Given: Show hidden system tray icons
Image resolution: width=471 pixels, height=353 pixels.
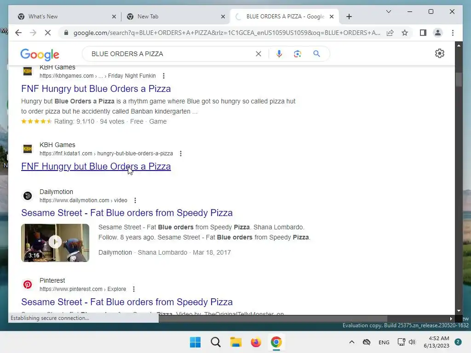Looking at the screenshot, I should click(x=352, y=342).
